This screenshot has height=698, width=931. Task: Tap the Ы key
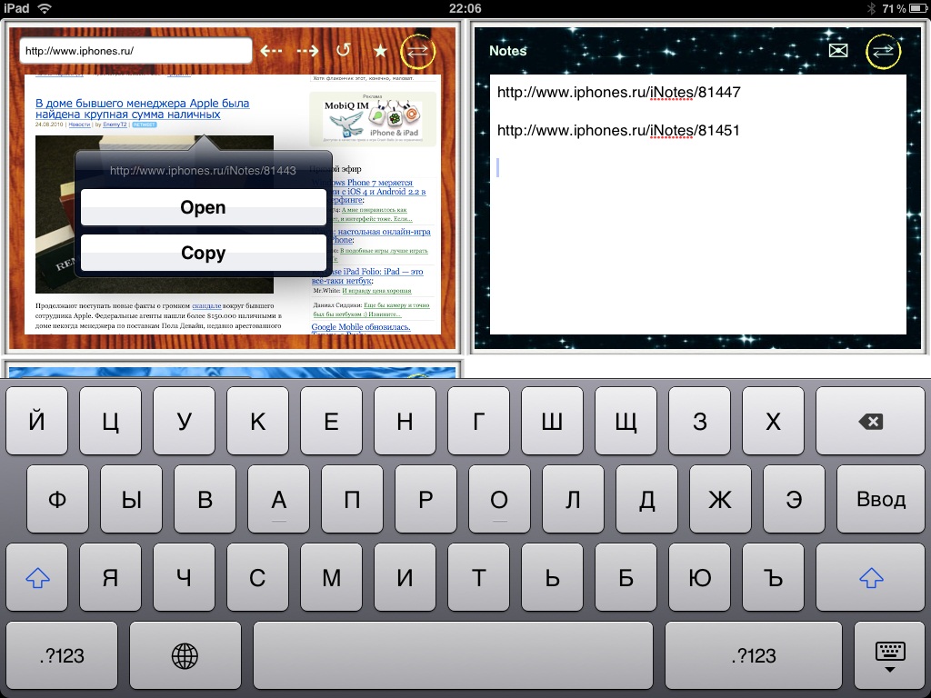point(131,499)
